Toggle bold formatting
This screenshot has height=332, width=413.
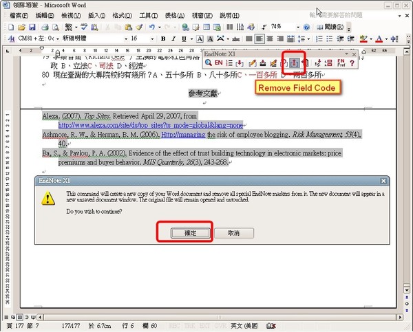click(163, 38)
